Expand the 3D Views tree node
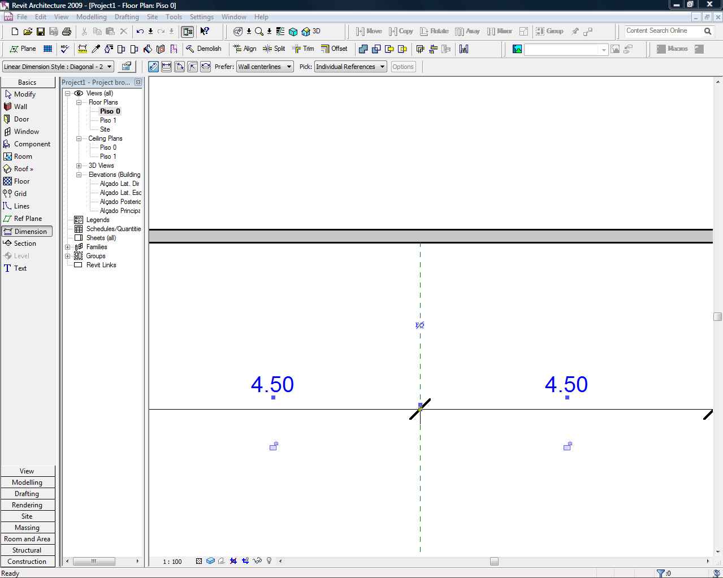This screenshot has width=723, height=578. (x=79, y=166)
